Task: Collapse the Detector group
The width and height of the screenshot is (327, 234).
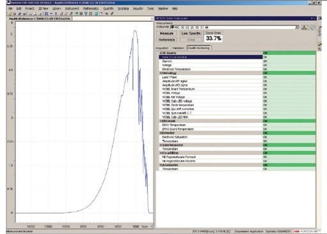Action: pyautogui.click(x=161, y=133)
